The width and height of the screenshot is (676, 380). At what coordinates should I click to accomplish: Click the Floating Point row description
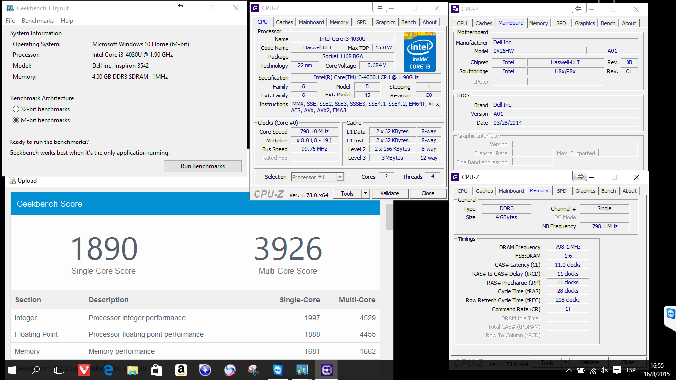pyautogui.click(x=146, y=334)
